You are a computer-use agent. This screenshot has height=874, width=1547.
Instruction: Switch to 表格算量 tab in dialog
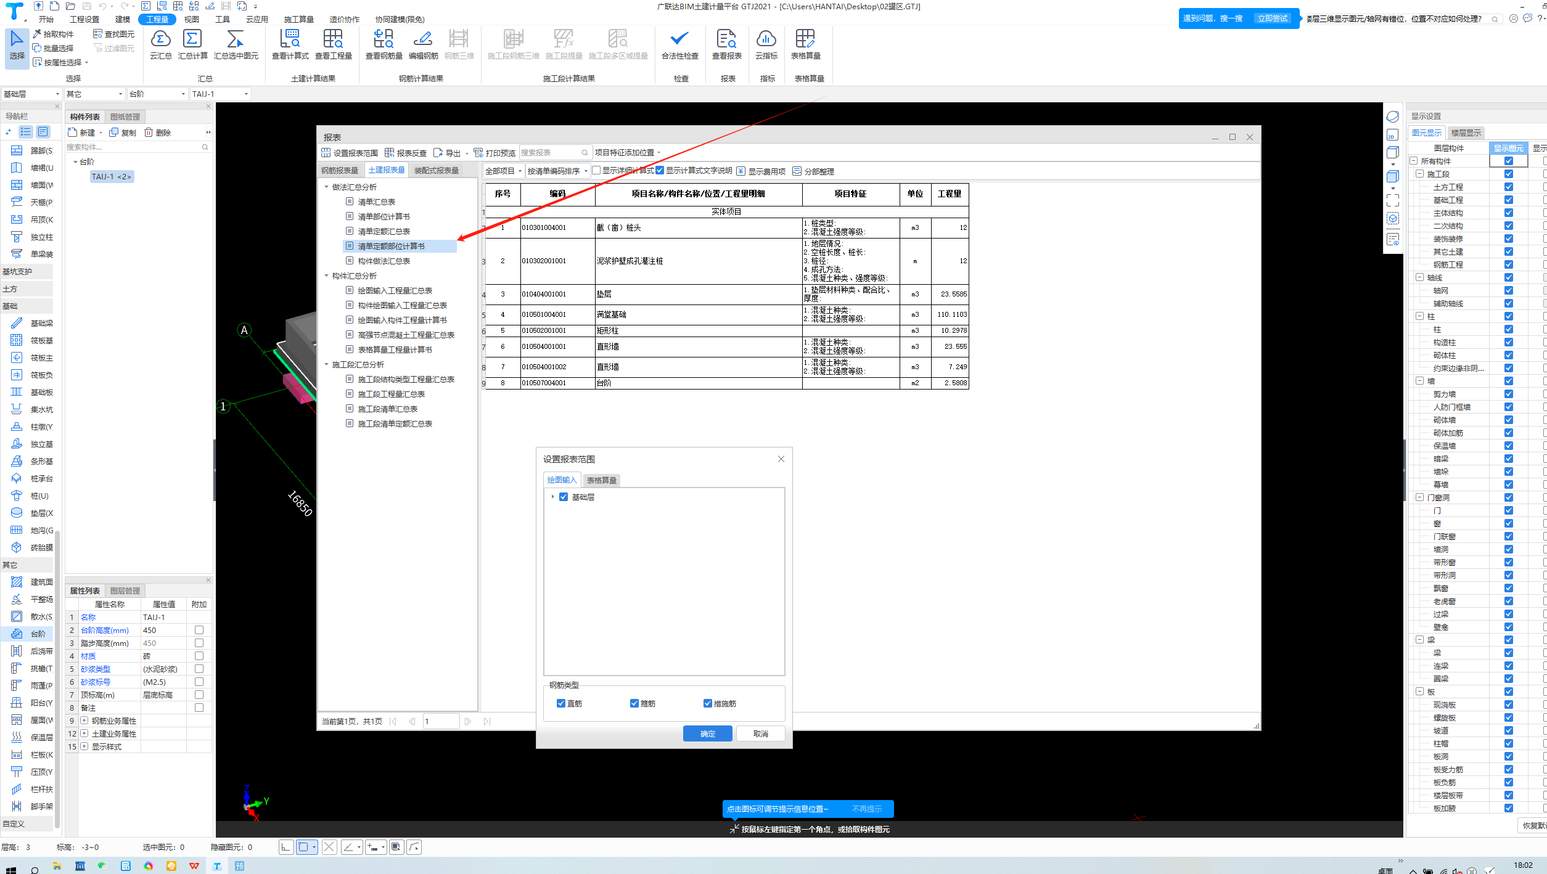point(601,480)
